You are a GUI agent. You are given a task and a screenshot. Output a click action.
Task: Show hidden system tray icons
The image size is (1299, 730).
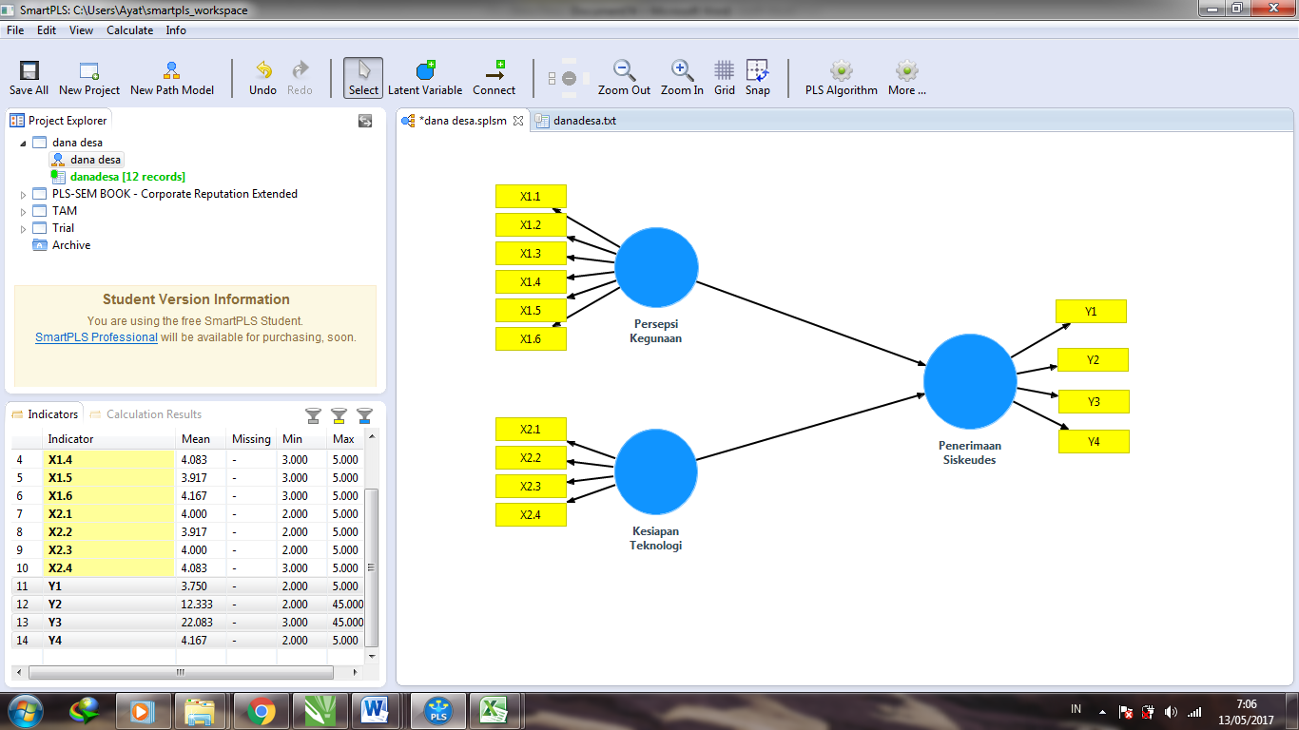click(x=1102, y=711)
